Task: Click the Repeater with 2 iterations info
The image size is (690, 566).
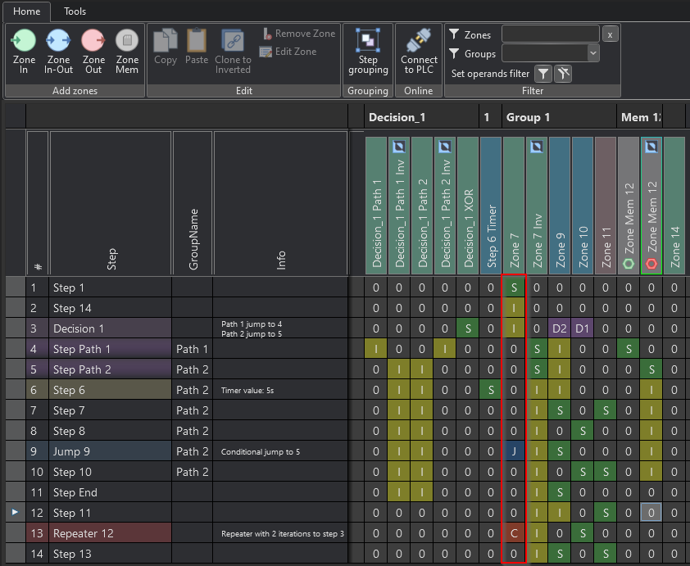Action: point(283,533)
